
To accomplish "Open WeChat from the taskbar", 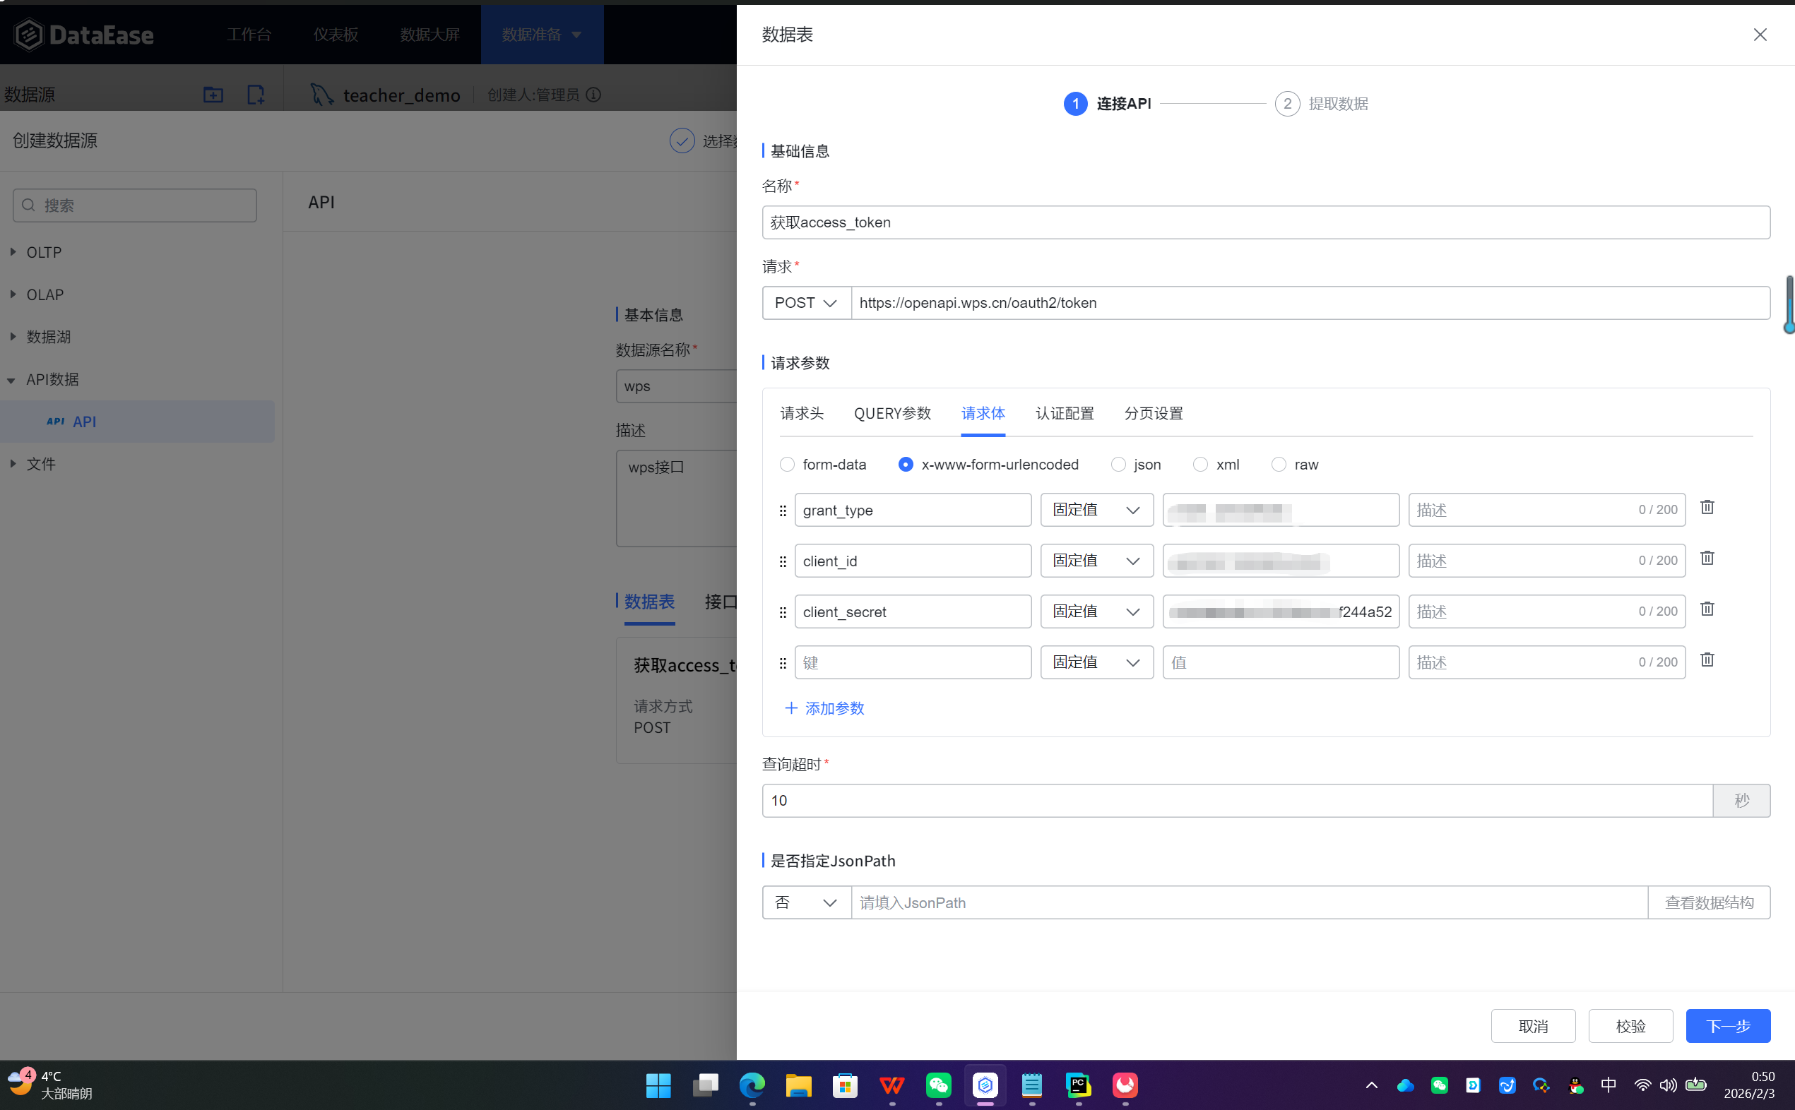I will click(x=939, y=1085).
